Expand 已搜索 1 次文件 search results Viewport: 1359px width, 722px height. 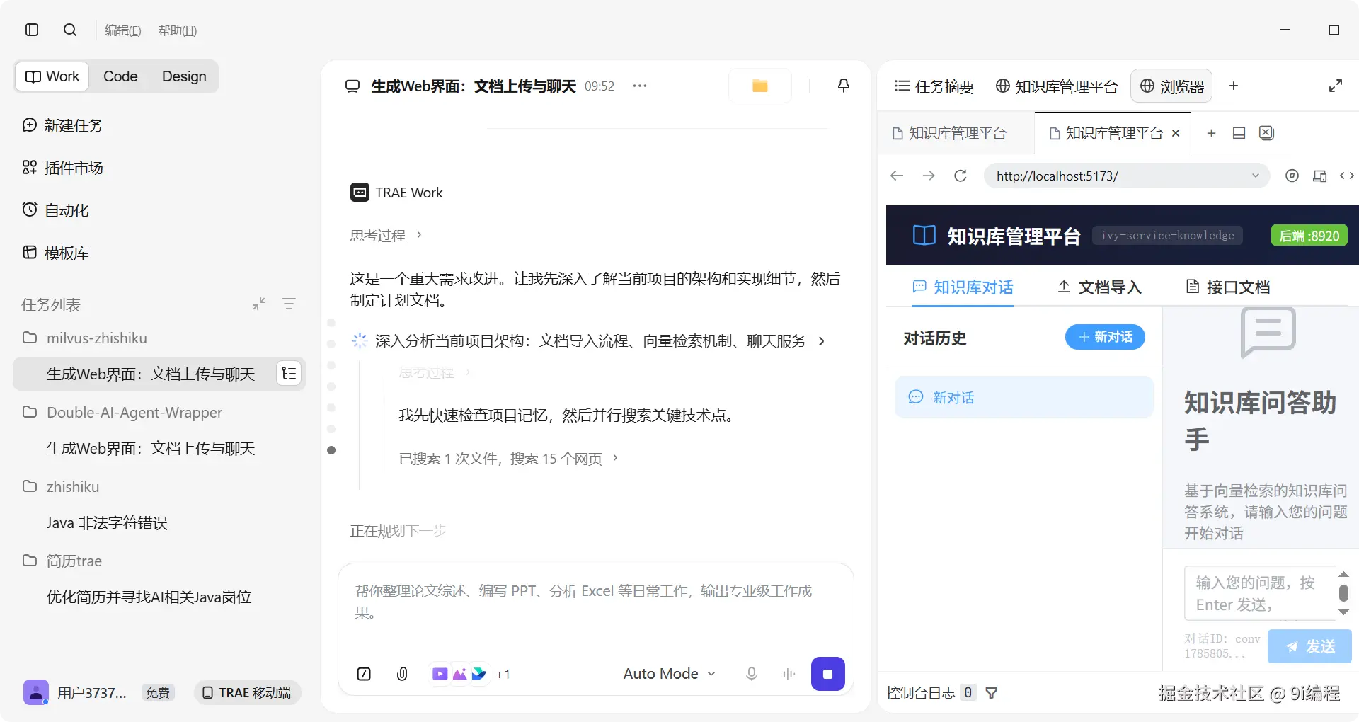click(x=508, y=459)
